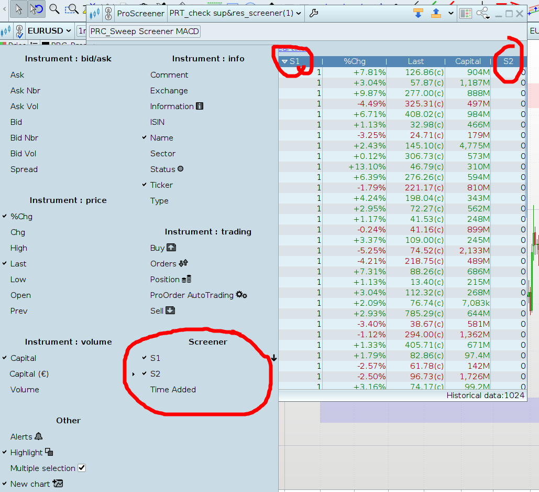539x492 pixels.
Task: Sort by the Last column header
Action: pos(415,61)
